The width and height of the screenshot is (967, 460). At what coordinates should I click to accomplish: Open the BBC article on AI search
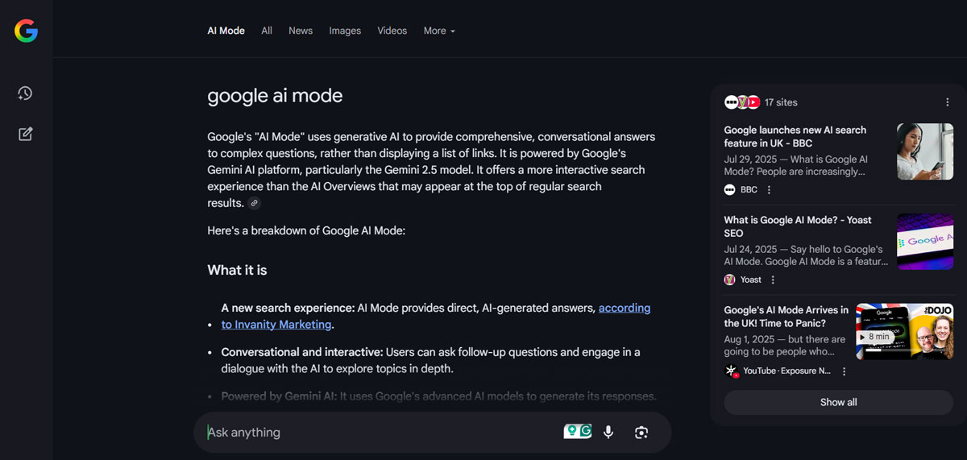pyautogui.click(x=795, y=136)
